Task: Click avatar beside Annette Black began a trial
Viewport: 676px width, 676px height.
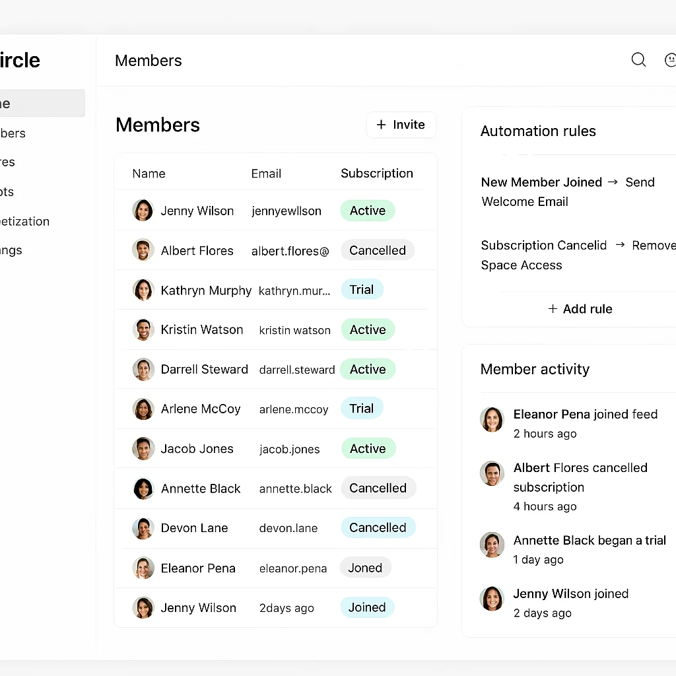Action: point(492,545)
